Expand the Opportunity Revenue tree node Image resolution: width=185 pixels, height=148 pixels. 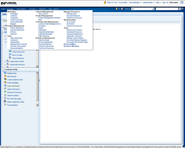[5, 64]
